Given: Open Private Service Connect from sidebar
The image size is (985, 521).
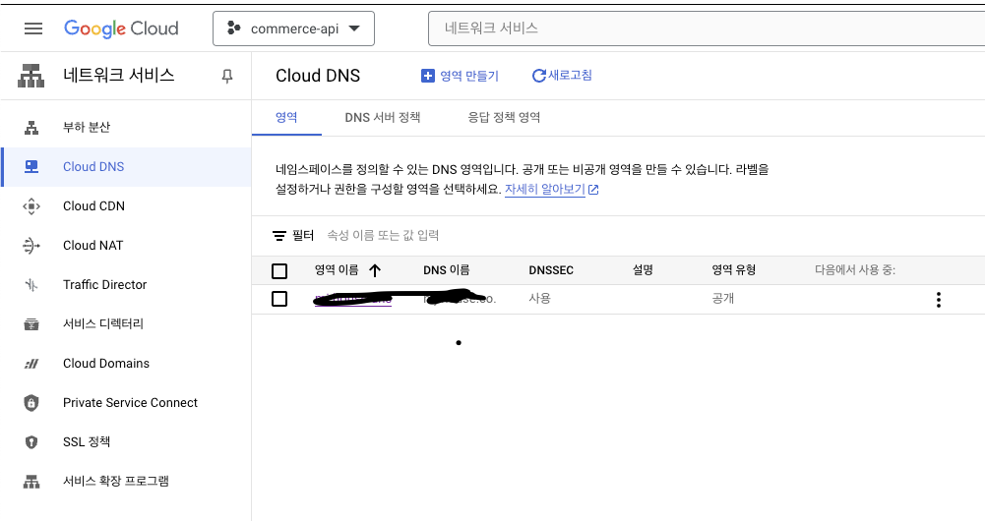Looking at the screenshot, I should click(x=130, y=403).
